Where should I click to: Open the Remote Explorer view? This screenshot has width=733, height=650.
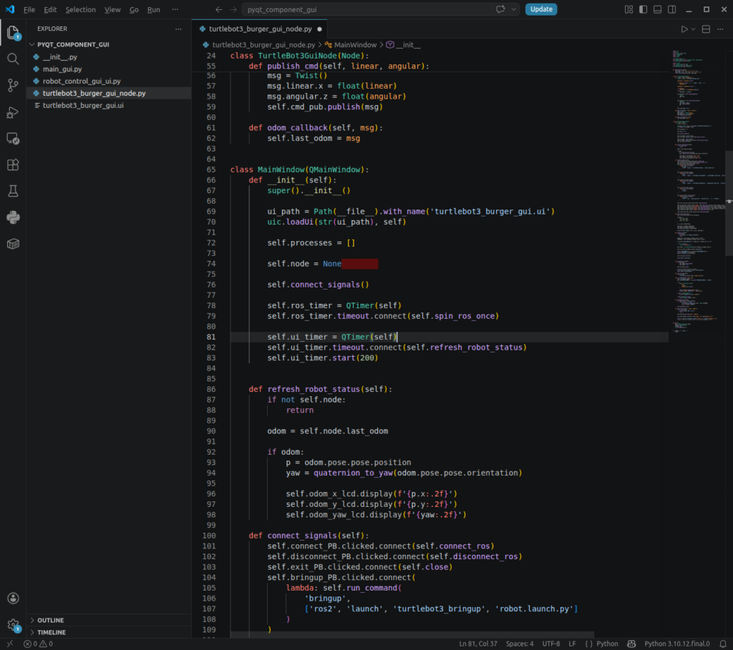pyautogui.click(x=13, y=139)
